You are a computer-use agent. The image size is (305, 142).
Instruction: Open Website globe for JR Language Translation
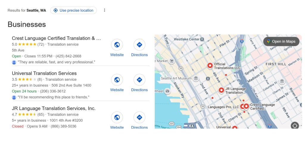117,117
